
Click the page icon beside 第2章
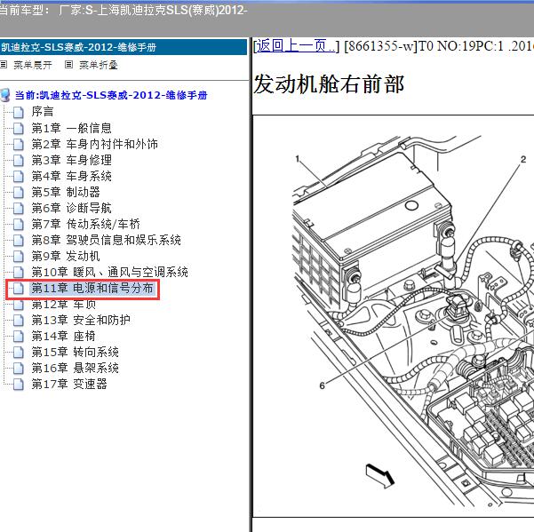pos(19,144)
